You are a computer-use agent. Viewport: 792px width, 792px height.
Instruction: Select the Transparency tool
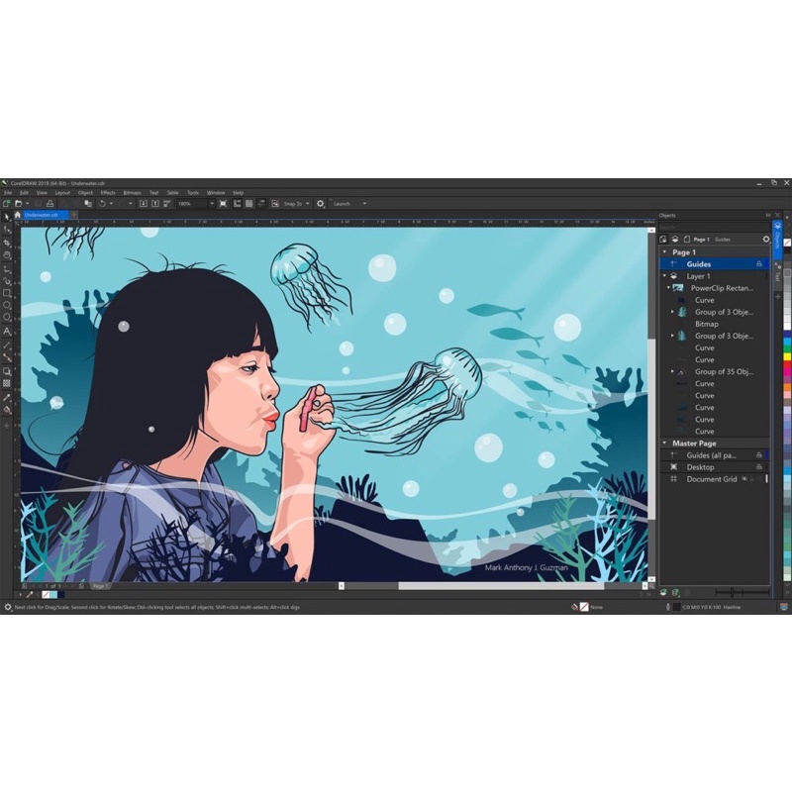(x=7, y=383)
